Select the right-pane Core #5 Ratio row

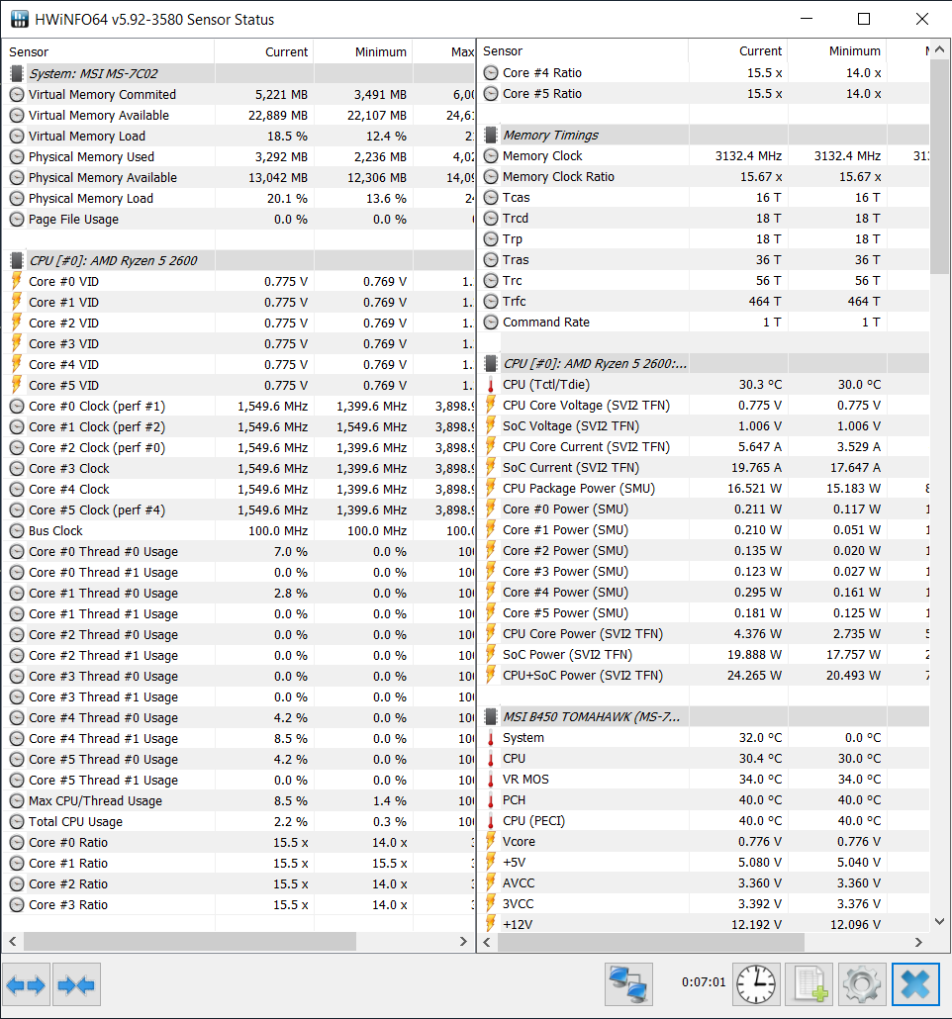click(705, 94)
